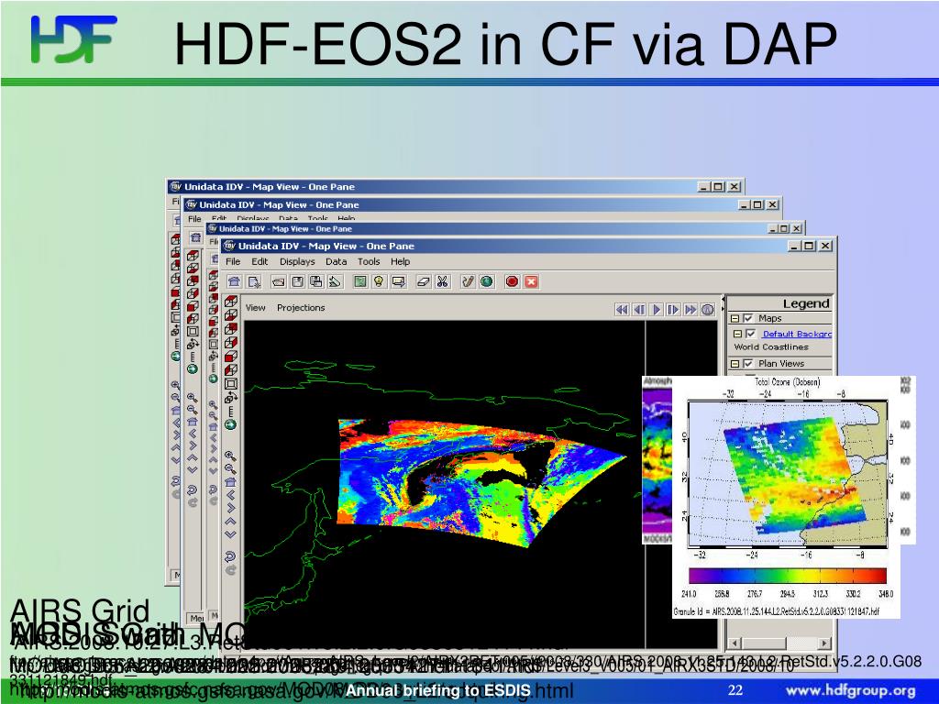Image resolution: width=939 pixels, height=704 pixels.
Task: Click the double floppy save-as icon
Action: (x=316, y=281)
